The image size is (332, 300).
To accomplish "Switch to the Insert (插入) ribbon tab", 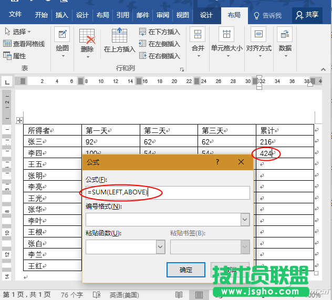I will [61, 15].
